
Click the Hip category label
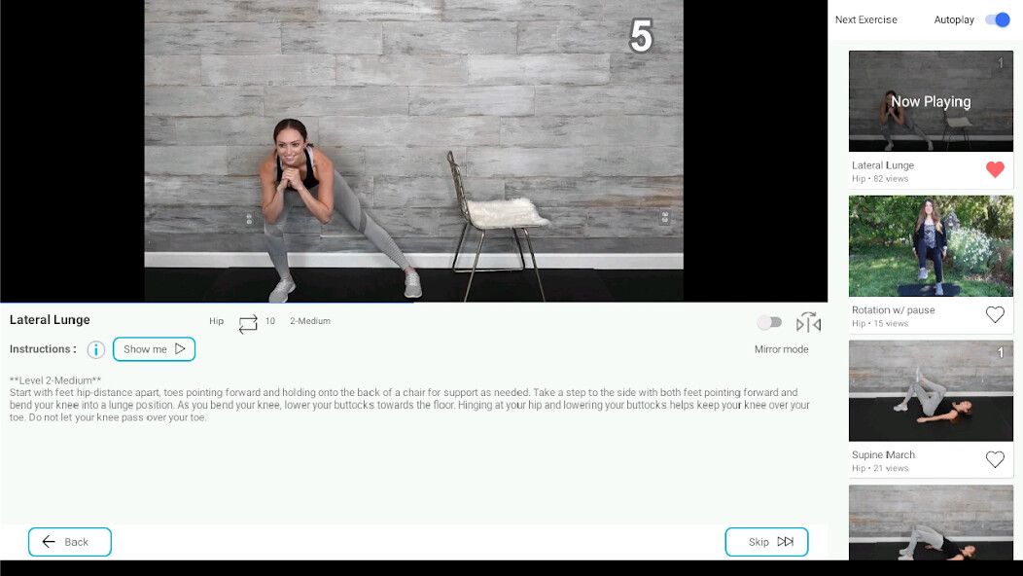[216, 321]
